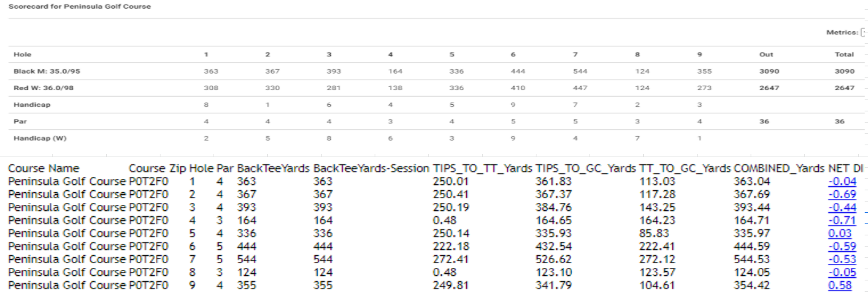Select the Out column header in scorecard

coord(767,54)
